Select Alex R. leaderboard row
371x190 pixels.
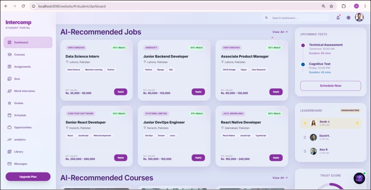pos(330,151)
